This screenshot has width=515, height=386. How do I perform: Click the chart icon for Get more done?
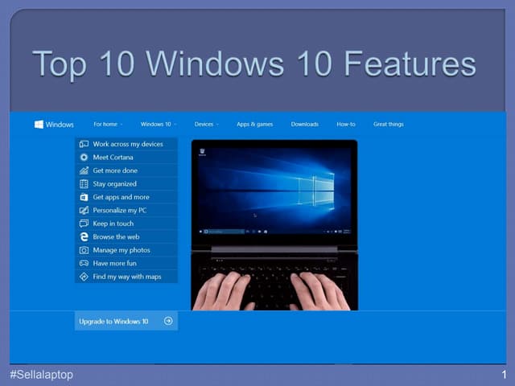(84, 170)
